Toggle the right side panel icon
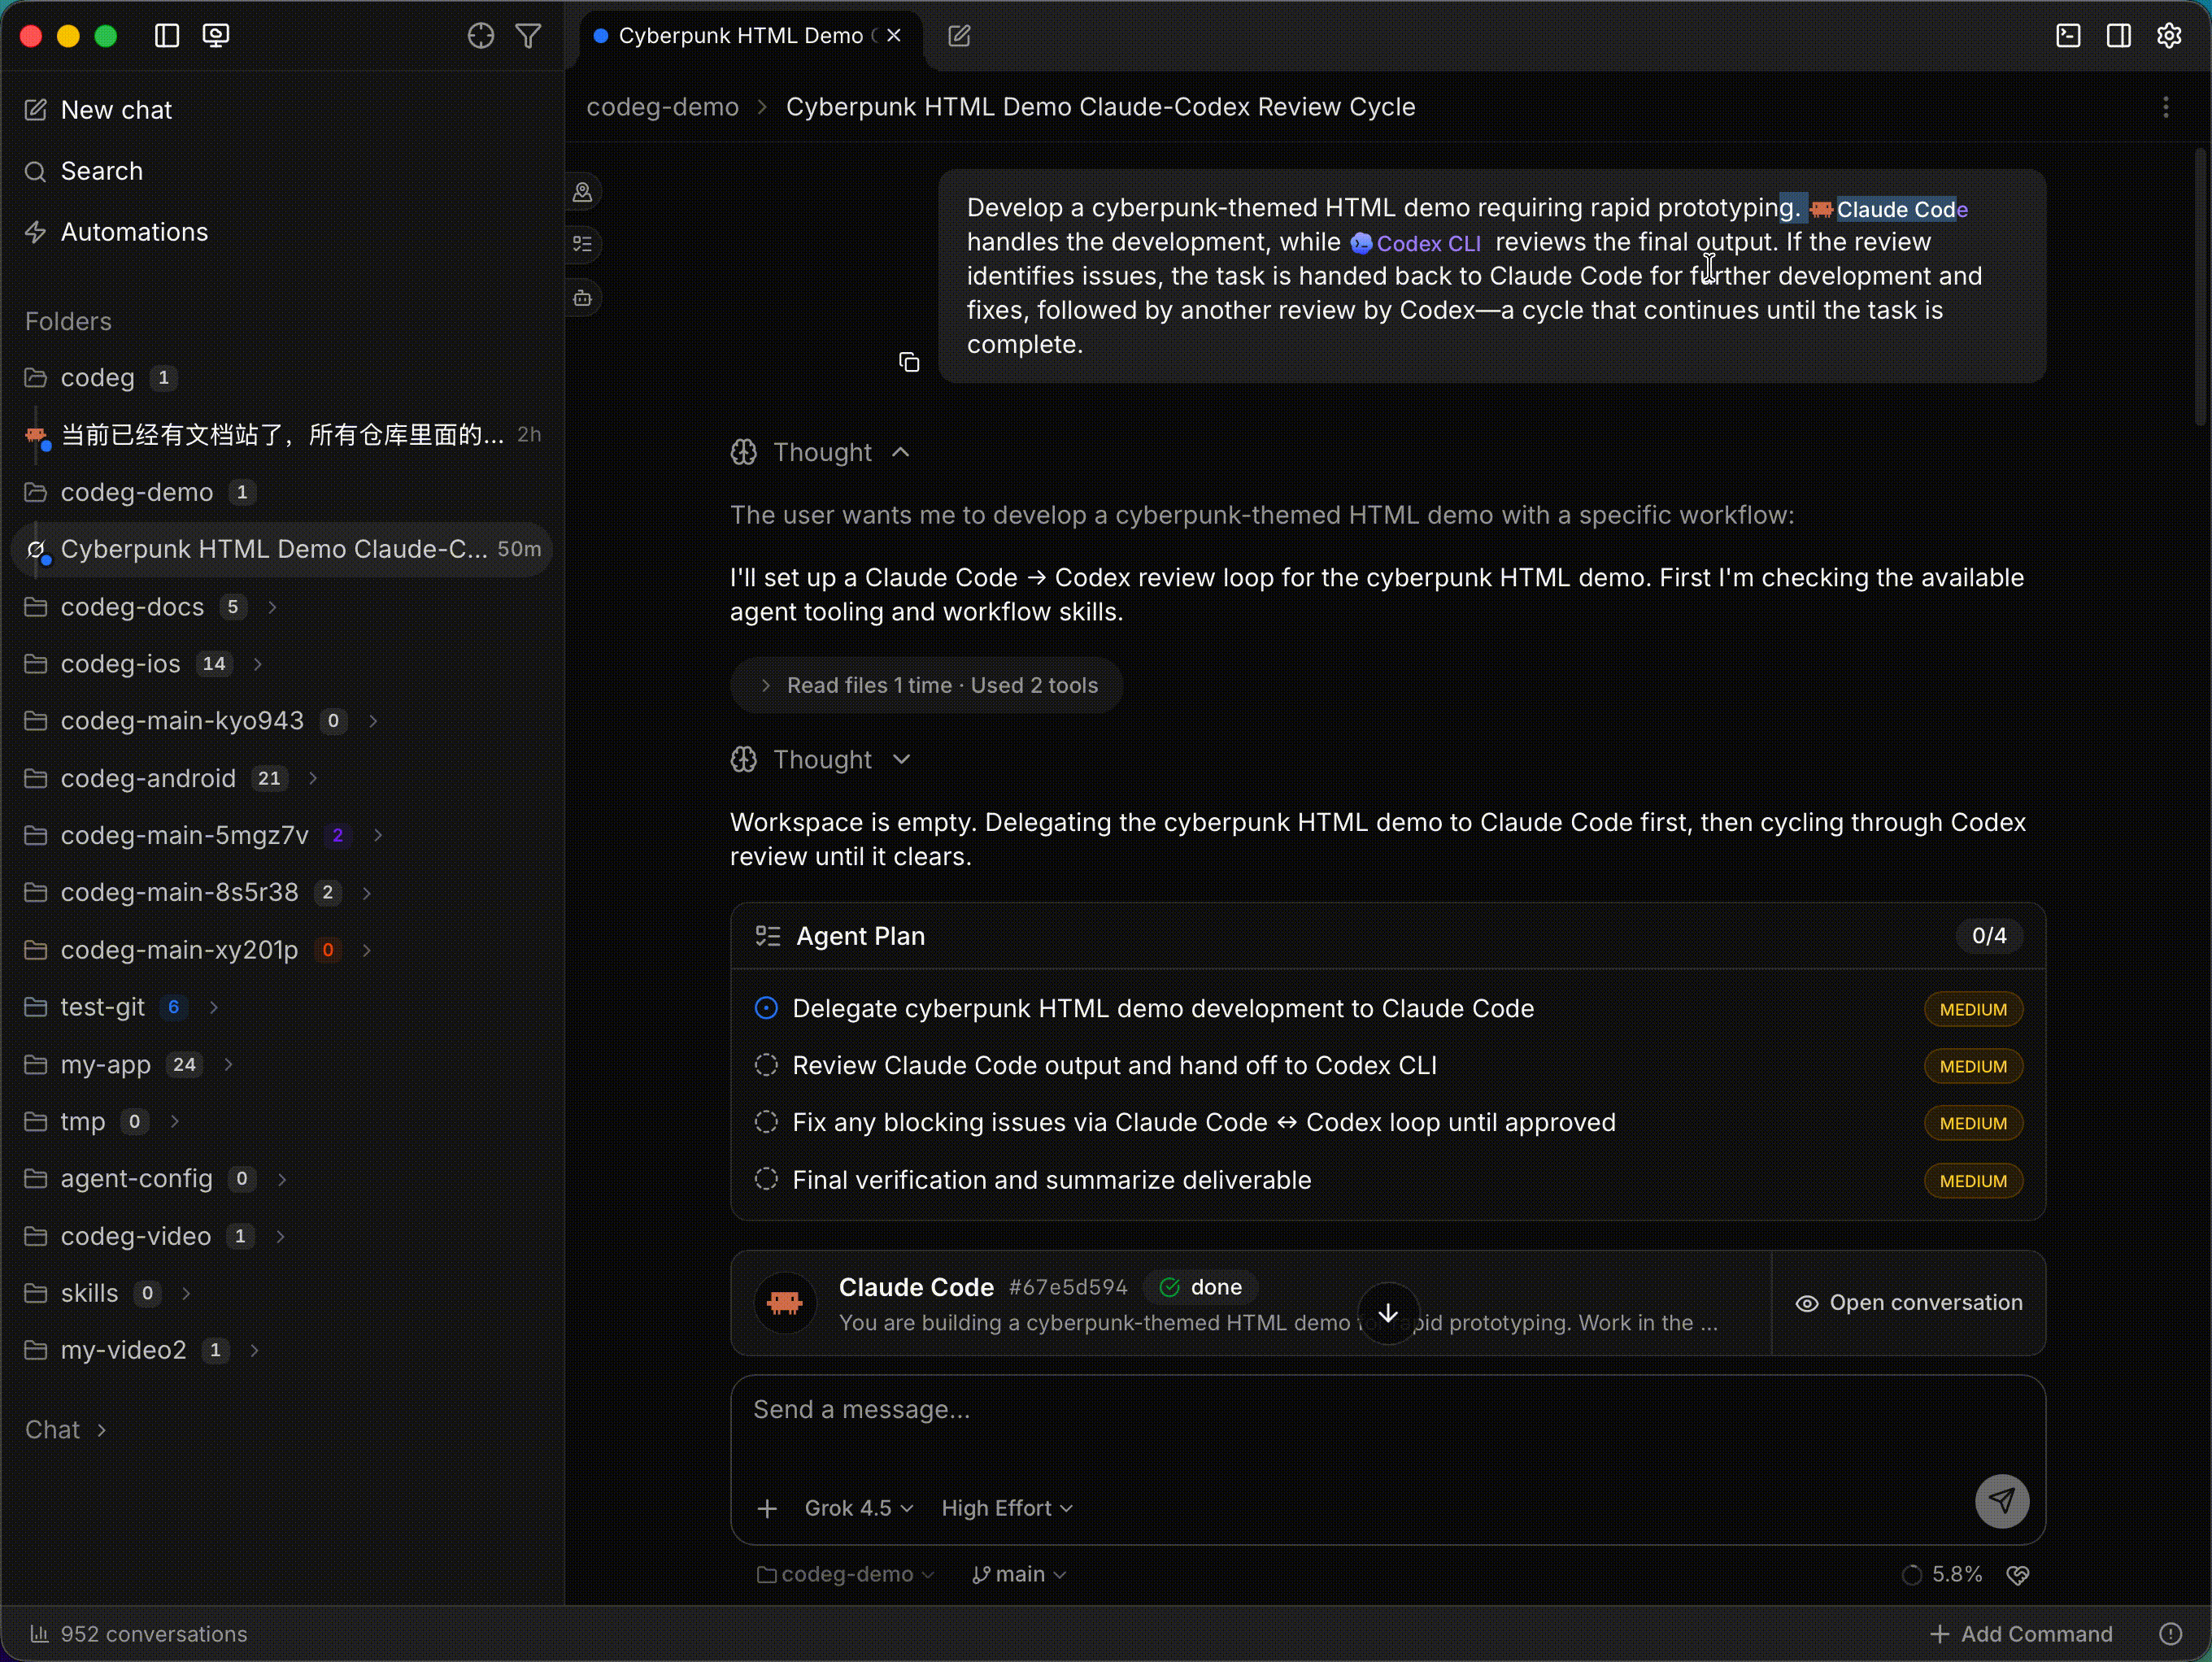 coord(2118,36)
